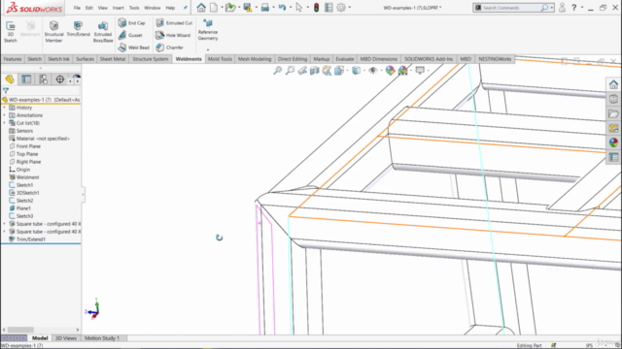Click Zoom to Fit icon

point(278,71)
